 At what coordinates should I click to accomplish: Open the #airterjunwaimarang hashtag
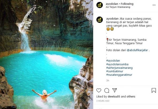119,68
